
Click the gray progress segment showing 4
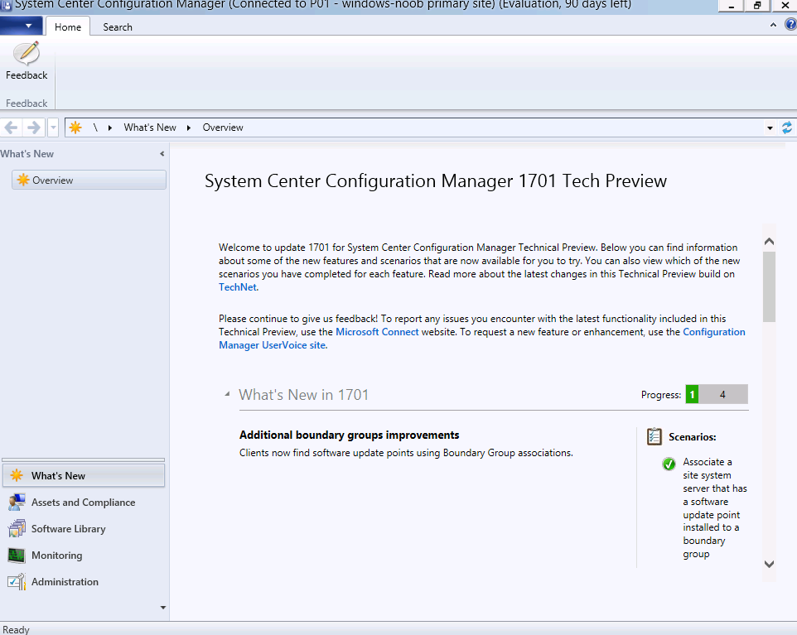tap(722, 394)
